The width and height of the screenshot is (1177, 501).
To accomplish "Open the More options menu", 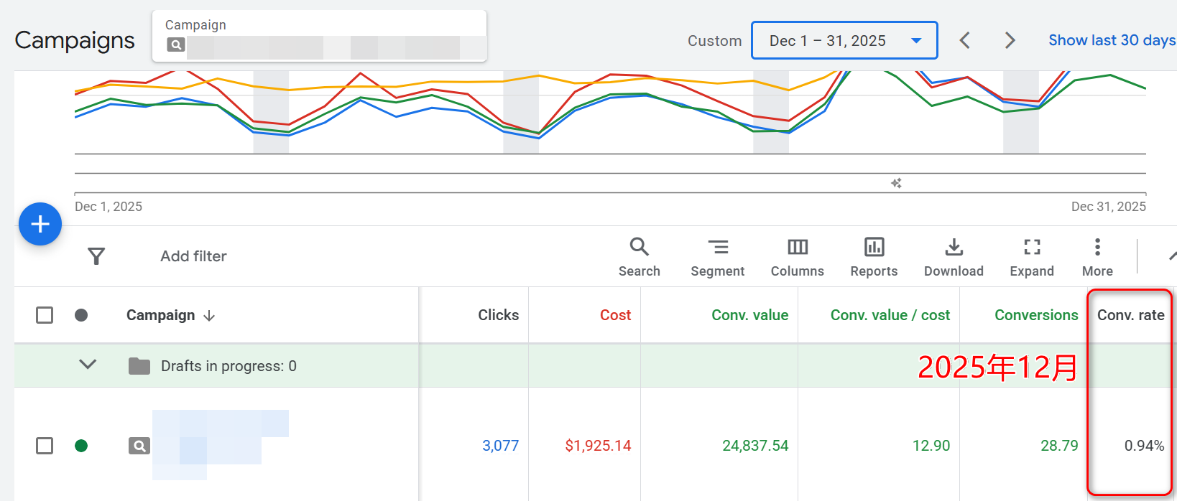I will [1097, 257].
